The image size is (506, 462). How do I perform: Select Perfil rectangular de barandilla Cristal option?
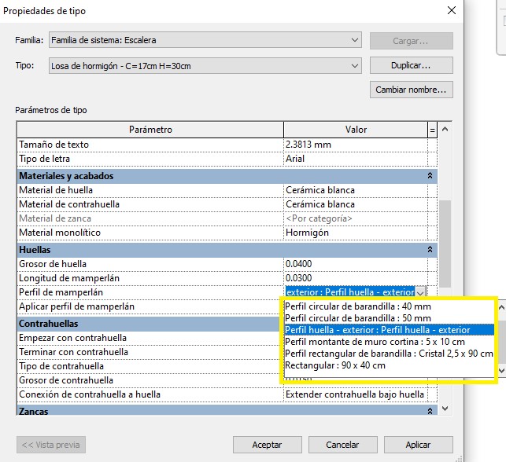pos(388,354)
